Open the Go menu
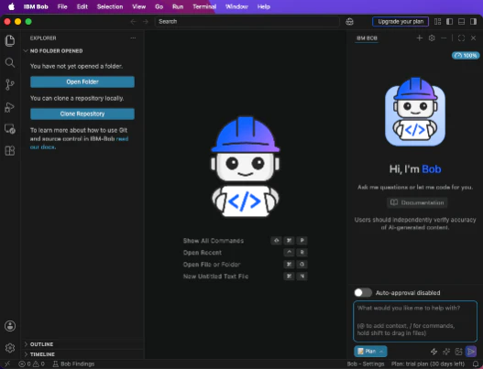The height and width of the screenshot is (369, 483). coord(159,6)
